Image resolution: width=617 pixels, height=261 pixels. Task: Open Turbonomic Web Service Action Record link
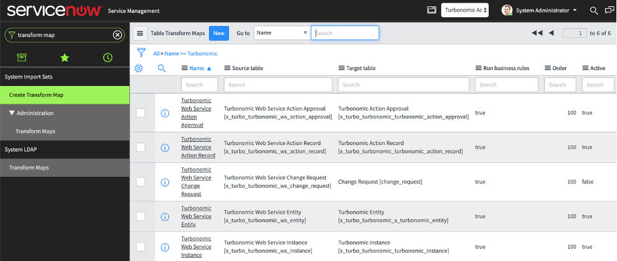pyautogui.click(x=198, y=148)
